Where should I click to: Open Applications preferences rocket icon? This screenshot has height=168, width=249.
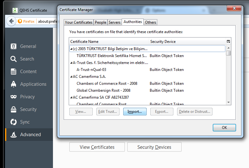tap(14, 84)
